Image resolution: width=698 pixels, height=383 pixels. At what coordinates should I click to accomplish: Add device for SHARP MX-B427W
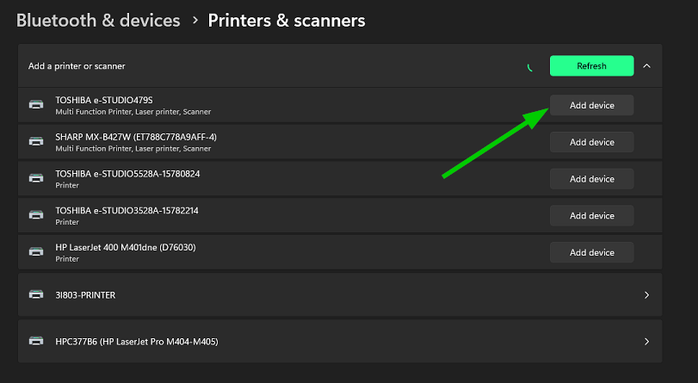591,142
